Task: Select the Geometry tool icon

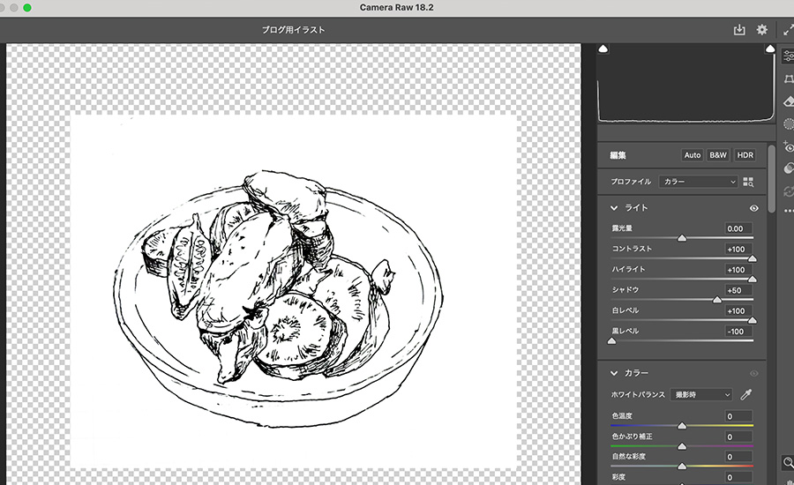Action: 788,79
